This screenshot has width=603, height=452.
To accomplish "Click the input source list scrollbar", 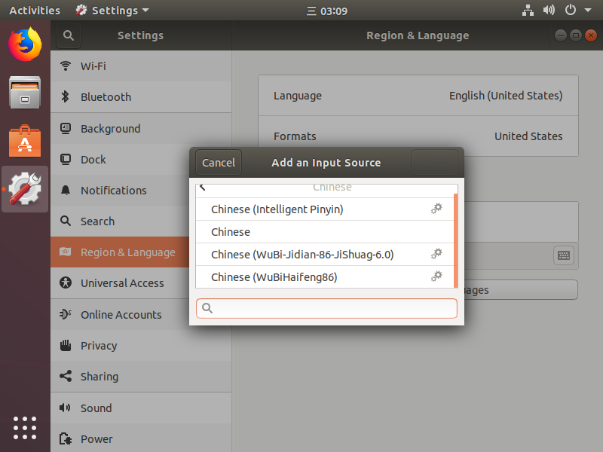I will pos(455,240).
